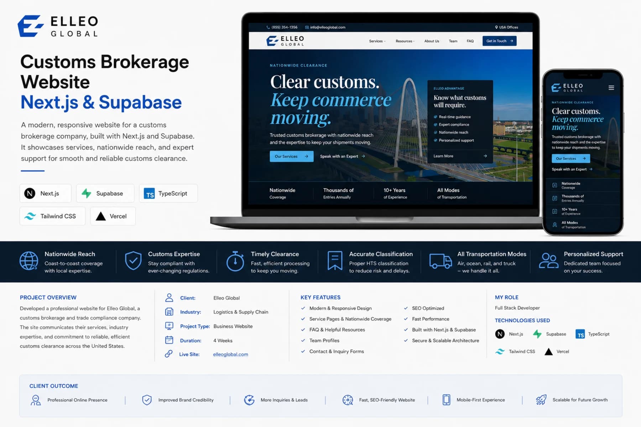
Task: Click the Vercel icon under Technologies Used
Action: pyautogui.click(x=548, y=352)
